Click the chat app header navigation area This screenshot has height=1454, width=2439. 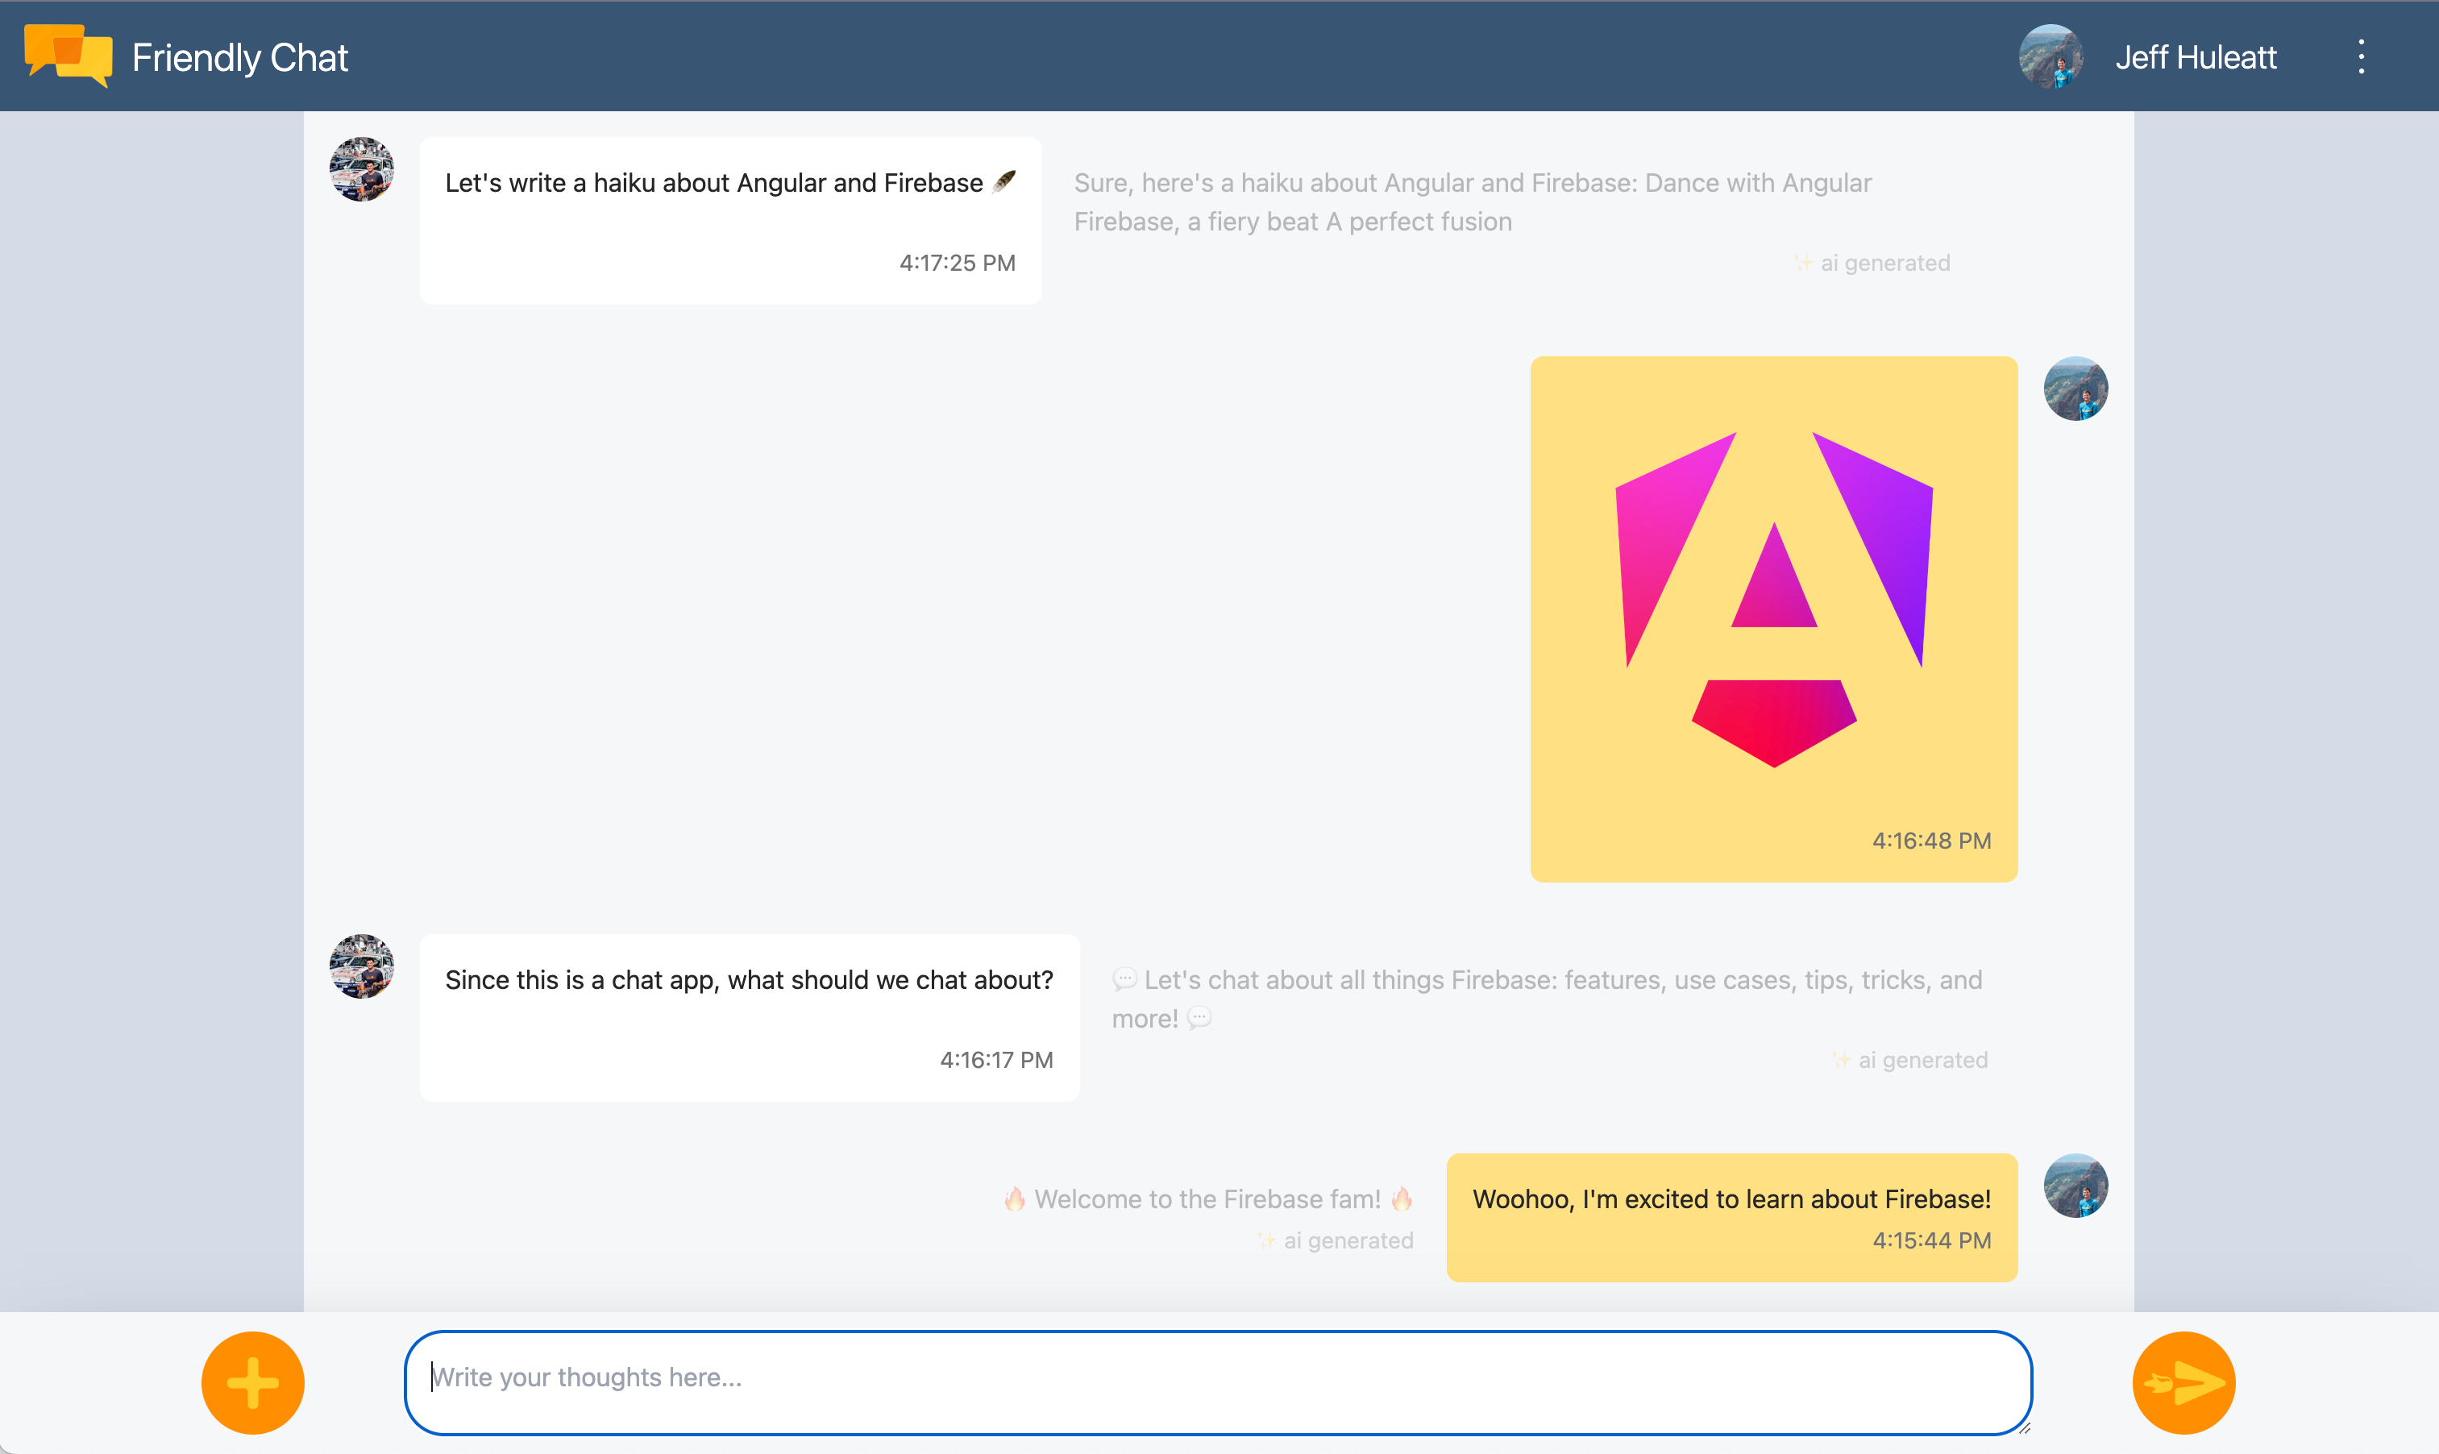(1219, 56)
